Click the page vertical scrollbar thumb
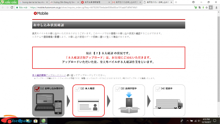220x124 pixels. point(219,59)
